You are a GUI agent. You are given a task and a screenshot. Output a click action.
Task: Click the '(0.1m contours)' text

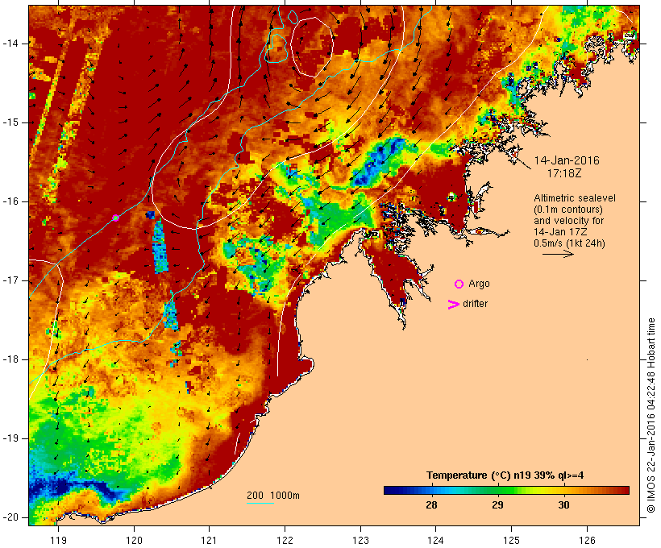pyautogui.click(x=568, y=210)
